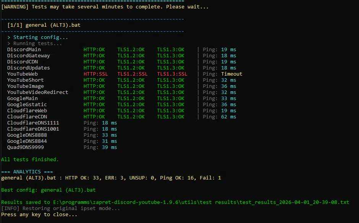Click the 'Press any key to close...' prompt

[x=39, y=215]
